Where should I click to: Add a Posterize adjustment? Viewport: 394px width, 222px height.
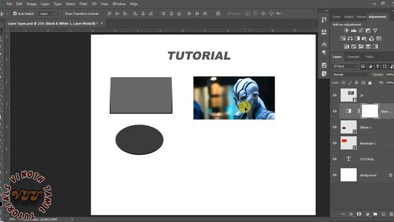click(x=353, y=47)
